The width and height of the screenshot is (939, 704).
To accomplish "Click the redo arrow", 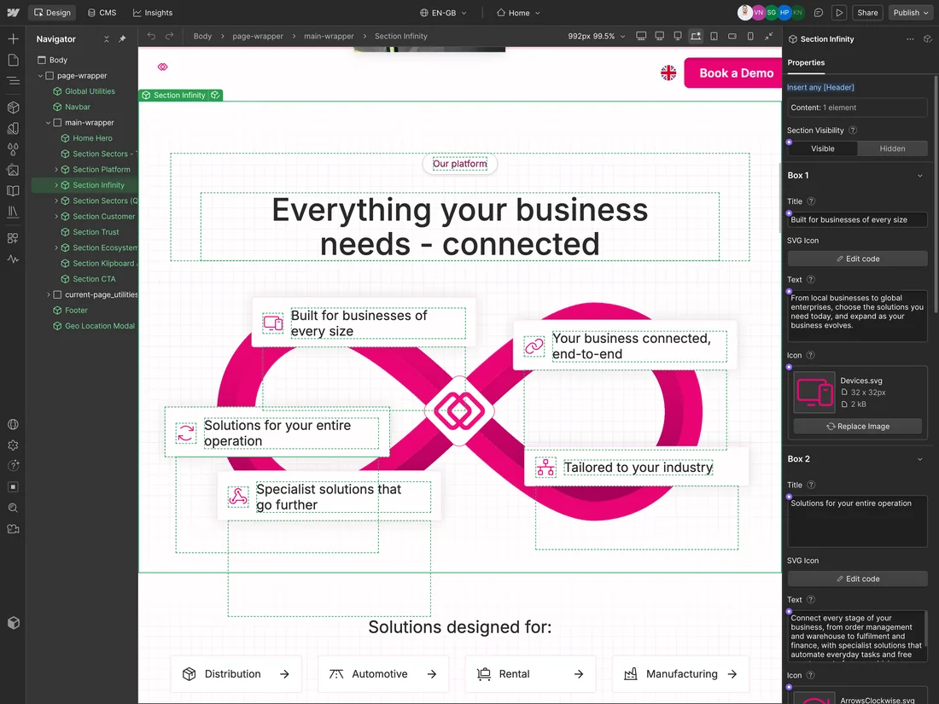I will click(x=170, y=36).
